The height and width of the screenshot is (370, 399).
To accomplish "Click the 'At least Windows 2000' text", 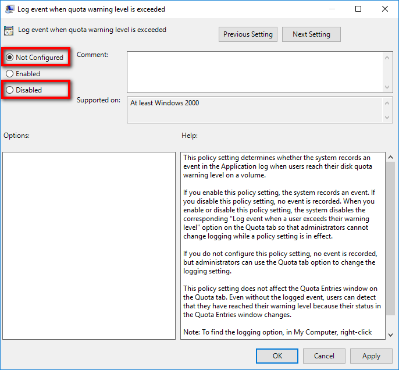I will 165,103.
